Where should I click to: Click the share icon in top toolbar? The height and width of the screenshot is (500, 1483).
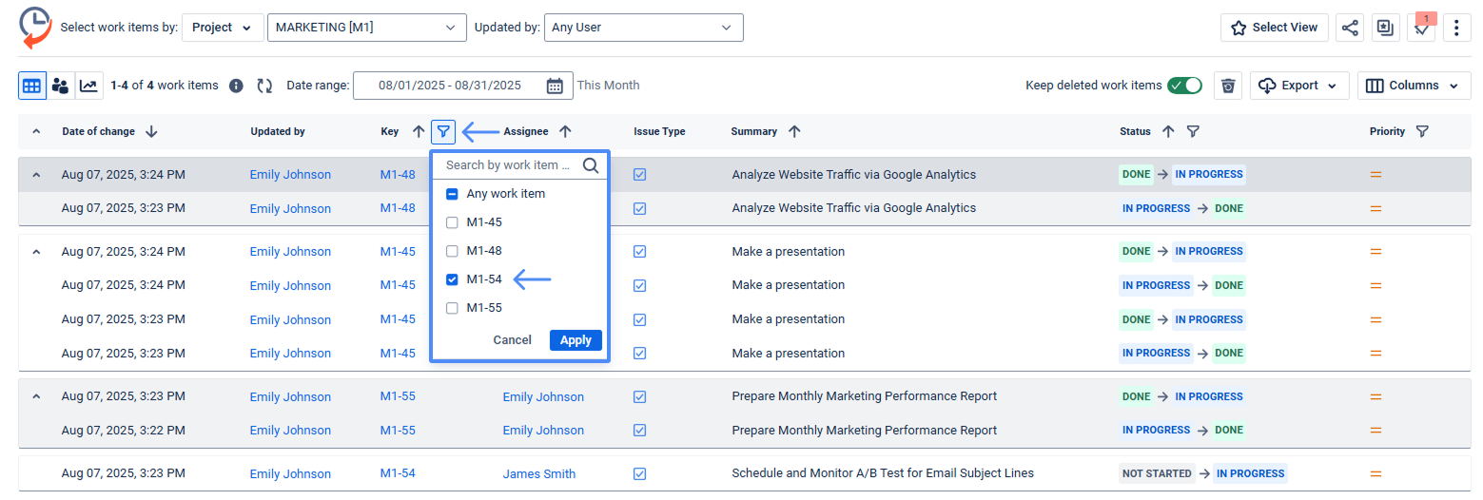1350,28
